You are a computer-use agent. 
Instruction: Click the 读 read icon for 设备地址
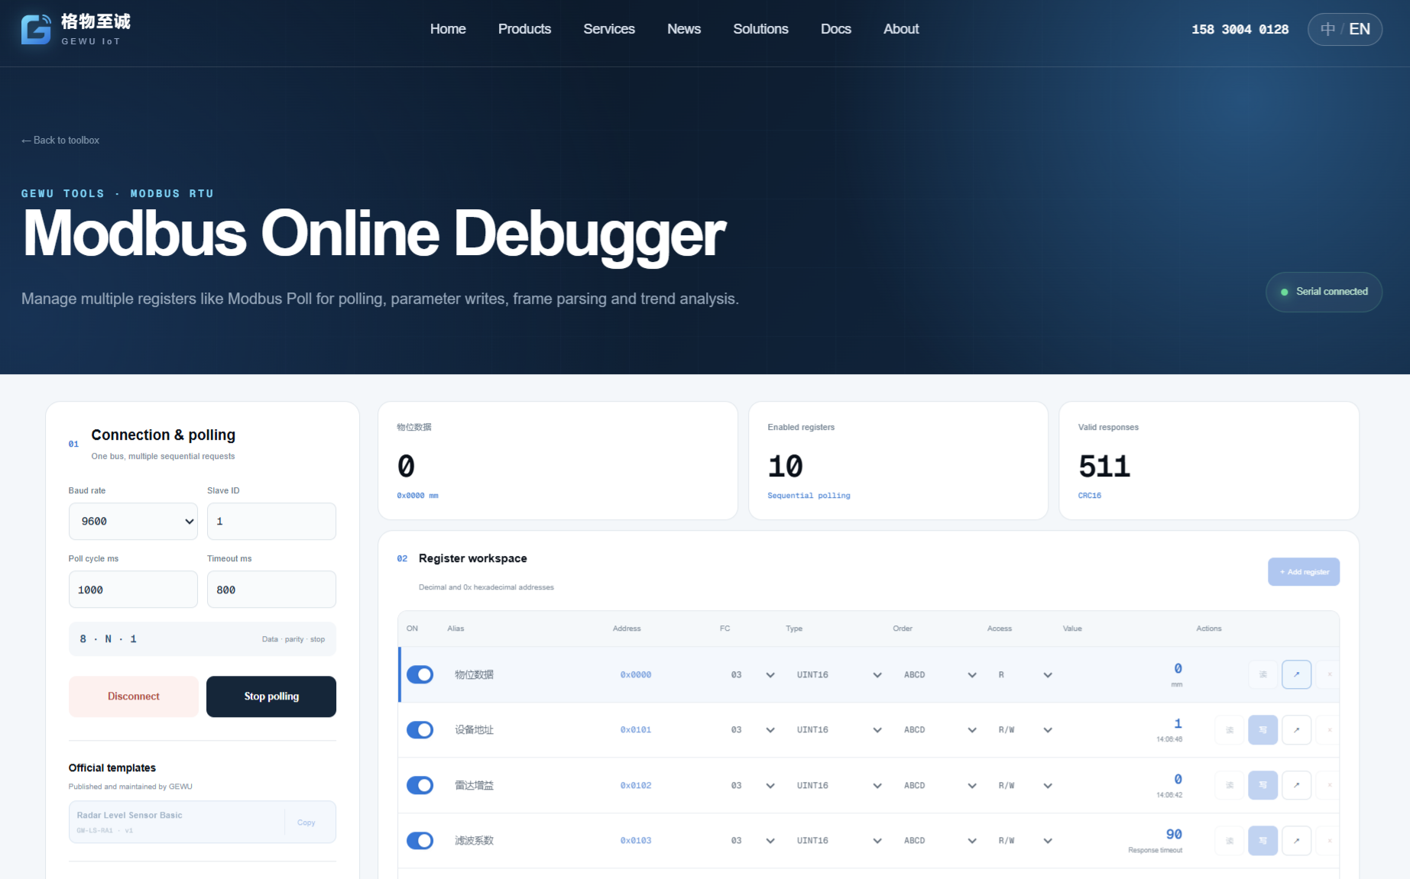[x=1230, y=730]
